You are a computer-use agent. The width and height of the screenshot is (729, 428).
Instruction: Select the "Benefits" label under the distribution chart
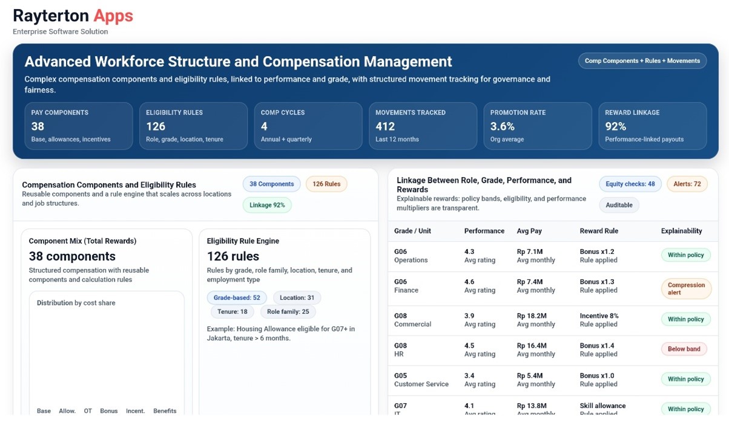[x=165, y=410]
